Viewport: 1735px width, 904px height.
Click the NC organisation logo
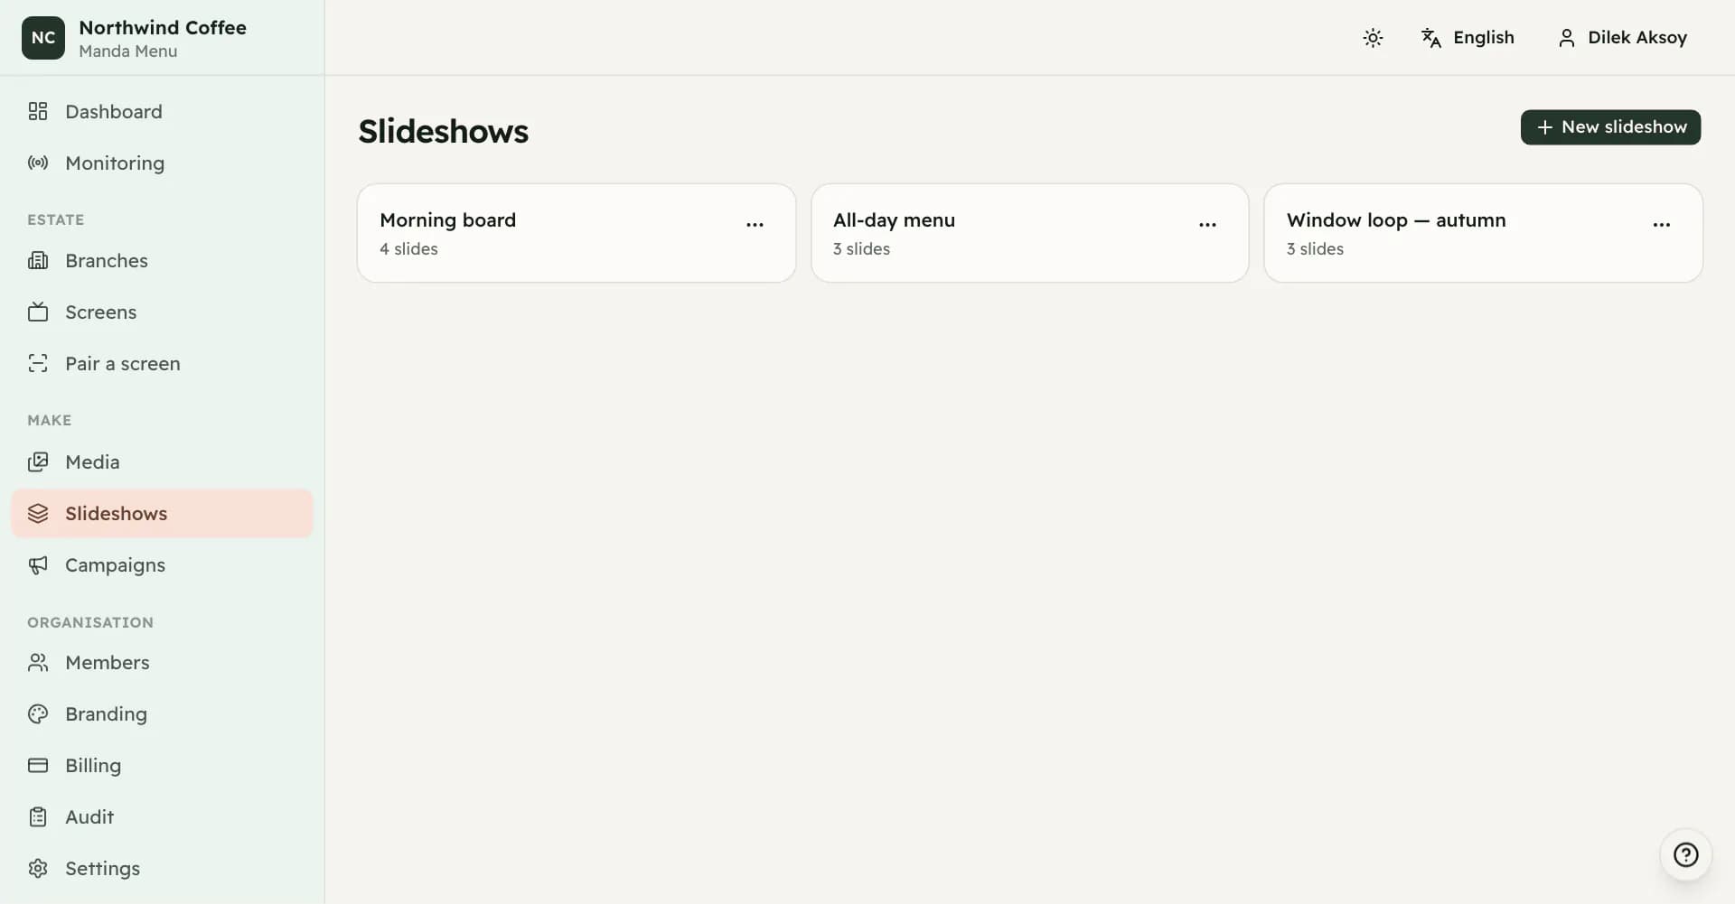(x=43, y=38)
